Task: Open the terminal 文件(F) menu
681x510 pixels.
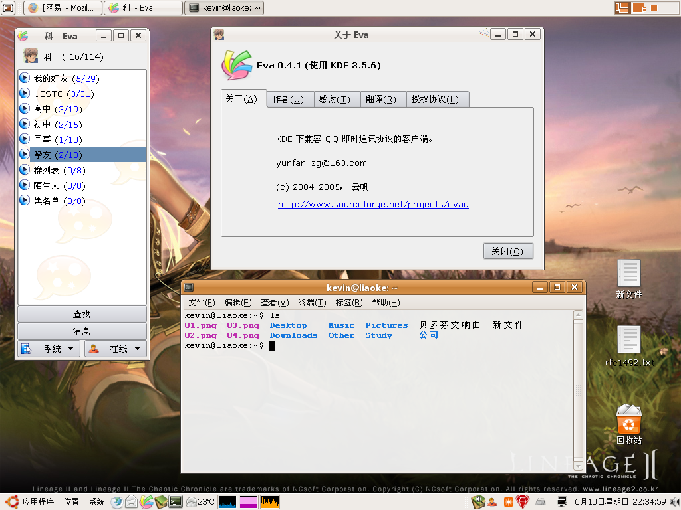Action: [202, 302]
